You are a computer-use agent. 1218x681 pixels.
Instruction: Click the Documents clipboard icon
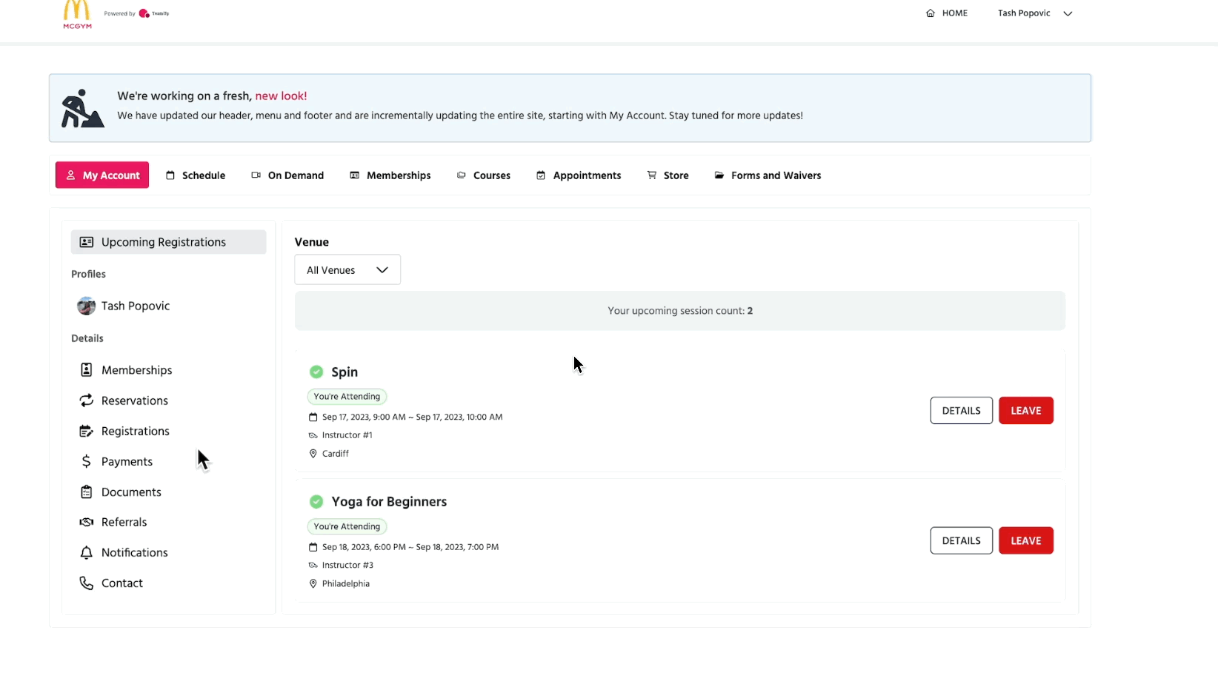pyautogui.click(x=87, y=492)
